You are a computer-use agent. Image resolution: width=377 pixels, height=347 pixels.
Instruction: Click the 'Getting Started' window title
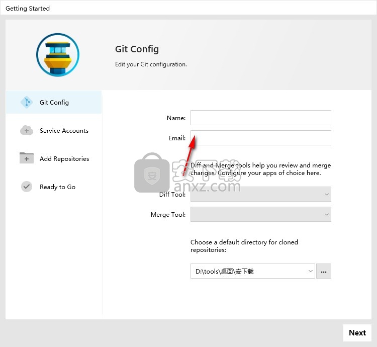pos(28,9)
